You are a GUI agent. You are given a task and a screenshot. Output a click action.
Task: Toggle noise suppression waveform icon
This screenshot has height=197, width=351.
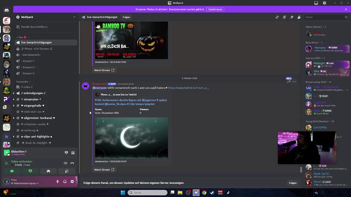pyautogui.click(x=66, y=163)
